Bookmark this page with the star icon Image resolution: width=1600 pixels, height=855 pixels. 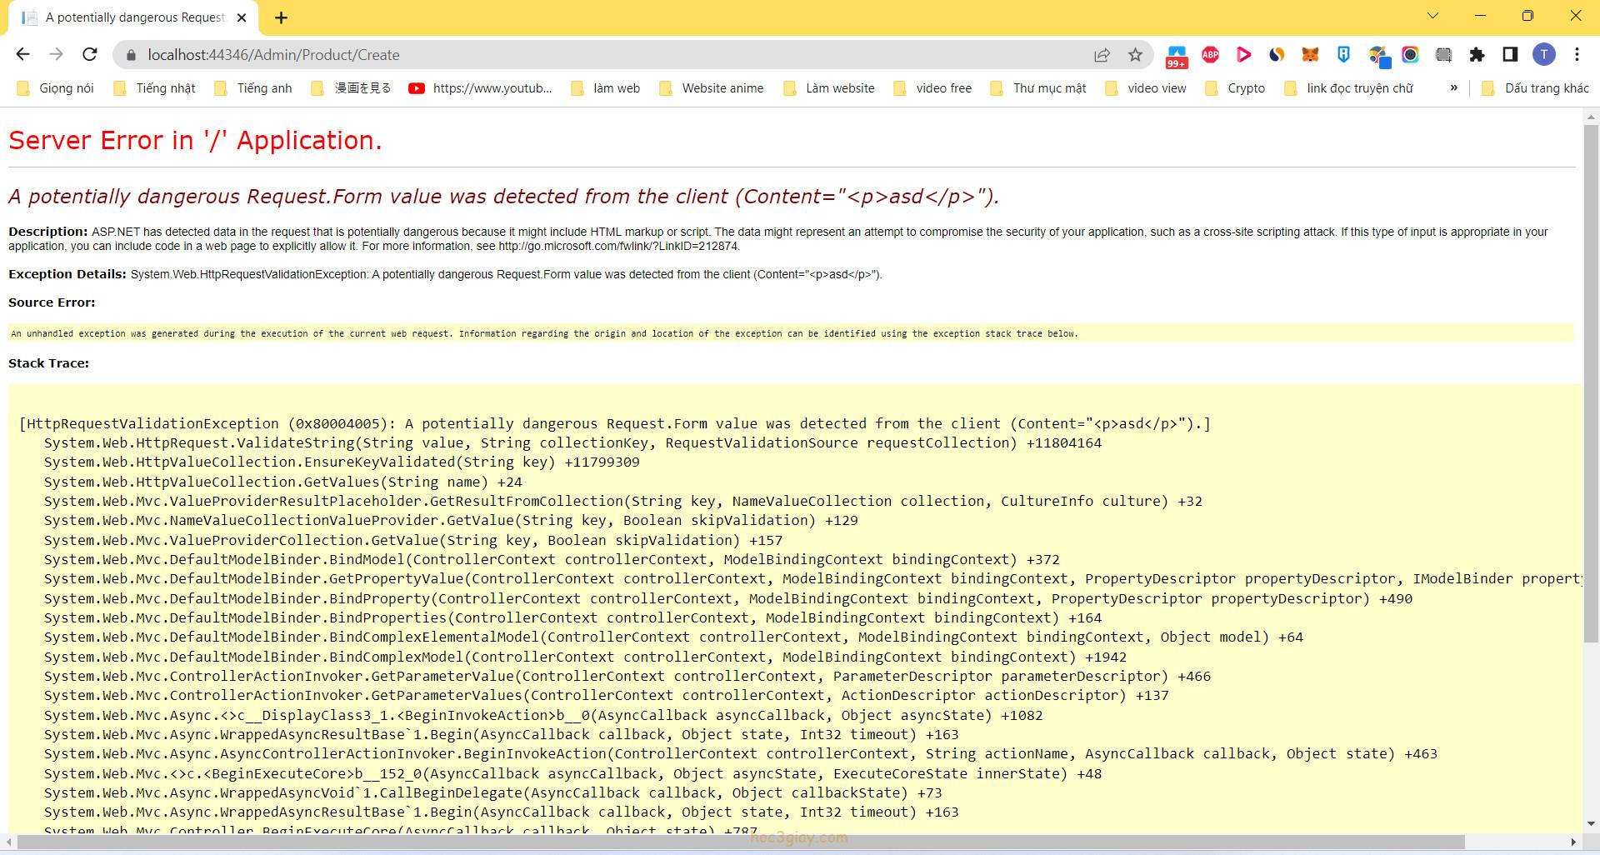(1135, 55)
